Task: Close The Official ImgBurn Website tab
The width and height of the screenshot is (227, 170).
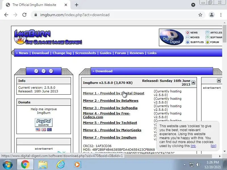Action: point(66,5)
